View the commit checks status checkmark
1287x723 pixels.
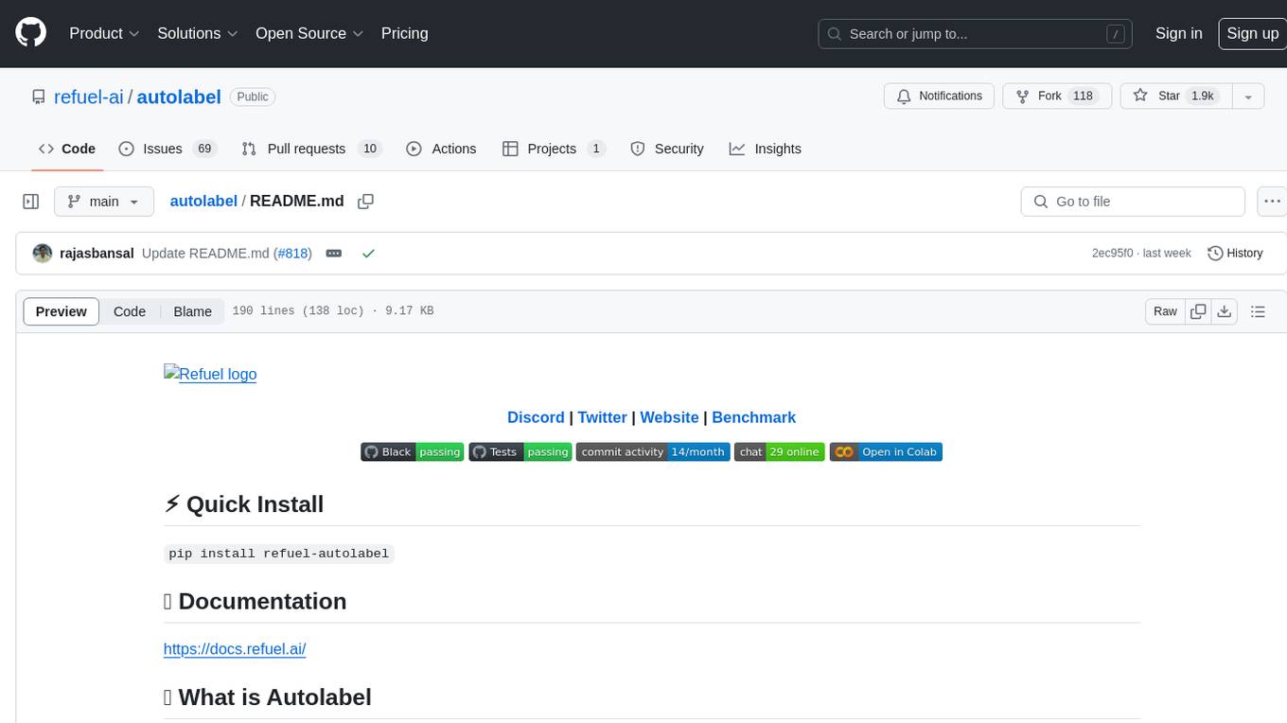click(x=368, y=254)
